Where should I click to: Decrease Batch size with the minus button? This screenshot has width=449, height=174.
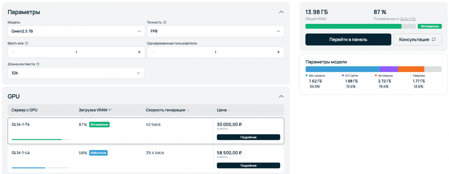(14, 52)
